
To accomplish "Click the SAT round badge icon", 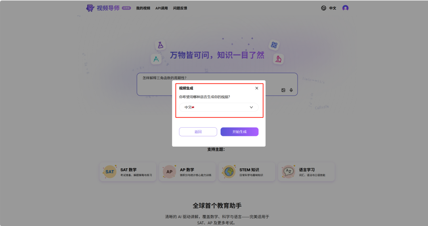I will click(x=110, y=172).
